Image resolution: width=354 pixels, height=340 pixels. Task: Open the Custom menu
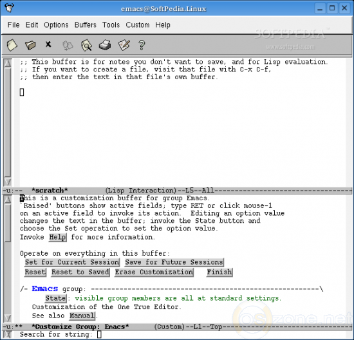pyautogui.click(x=138, y=24)
